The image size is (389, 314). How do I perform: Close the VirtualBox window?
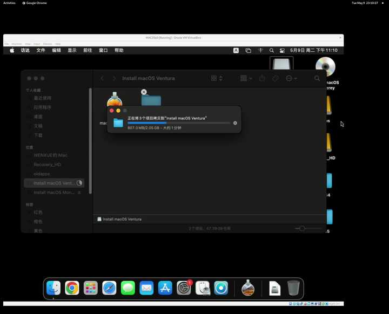point(340,38)
